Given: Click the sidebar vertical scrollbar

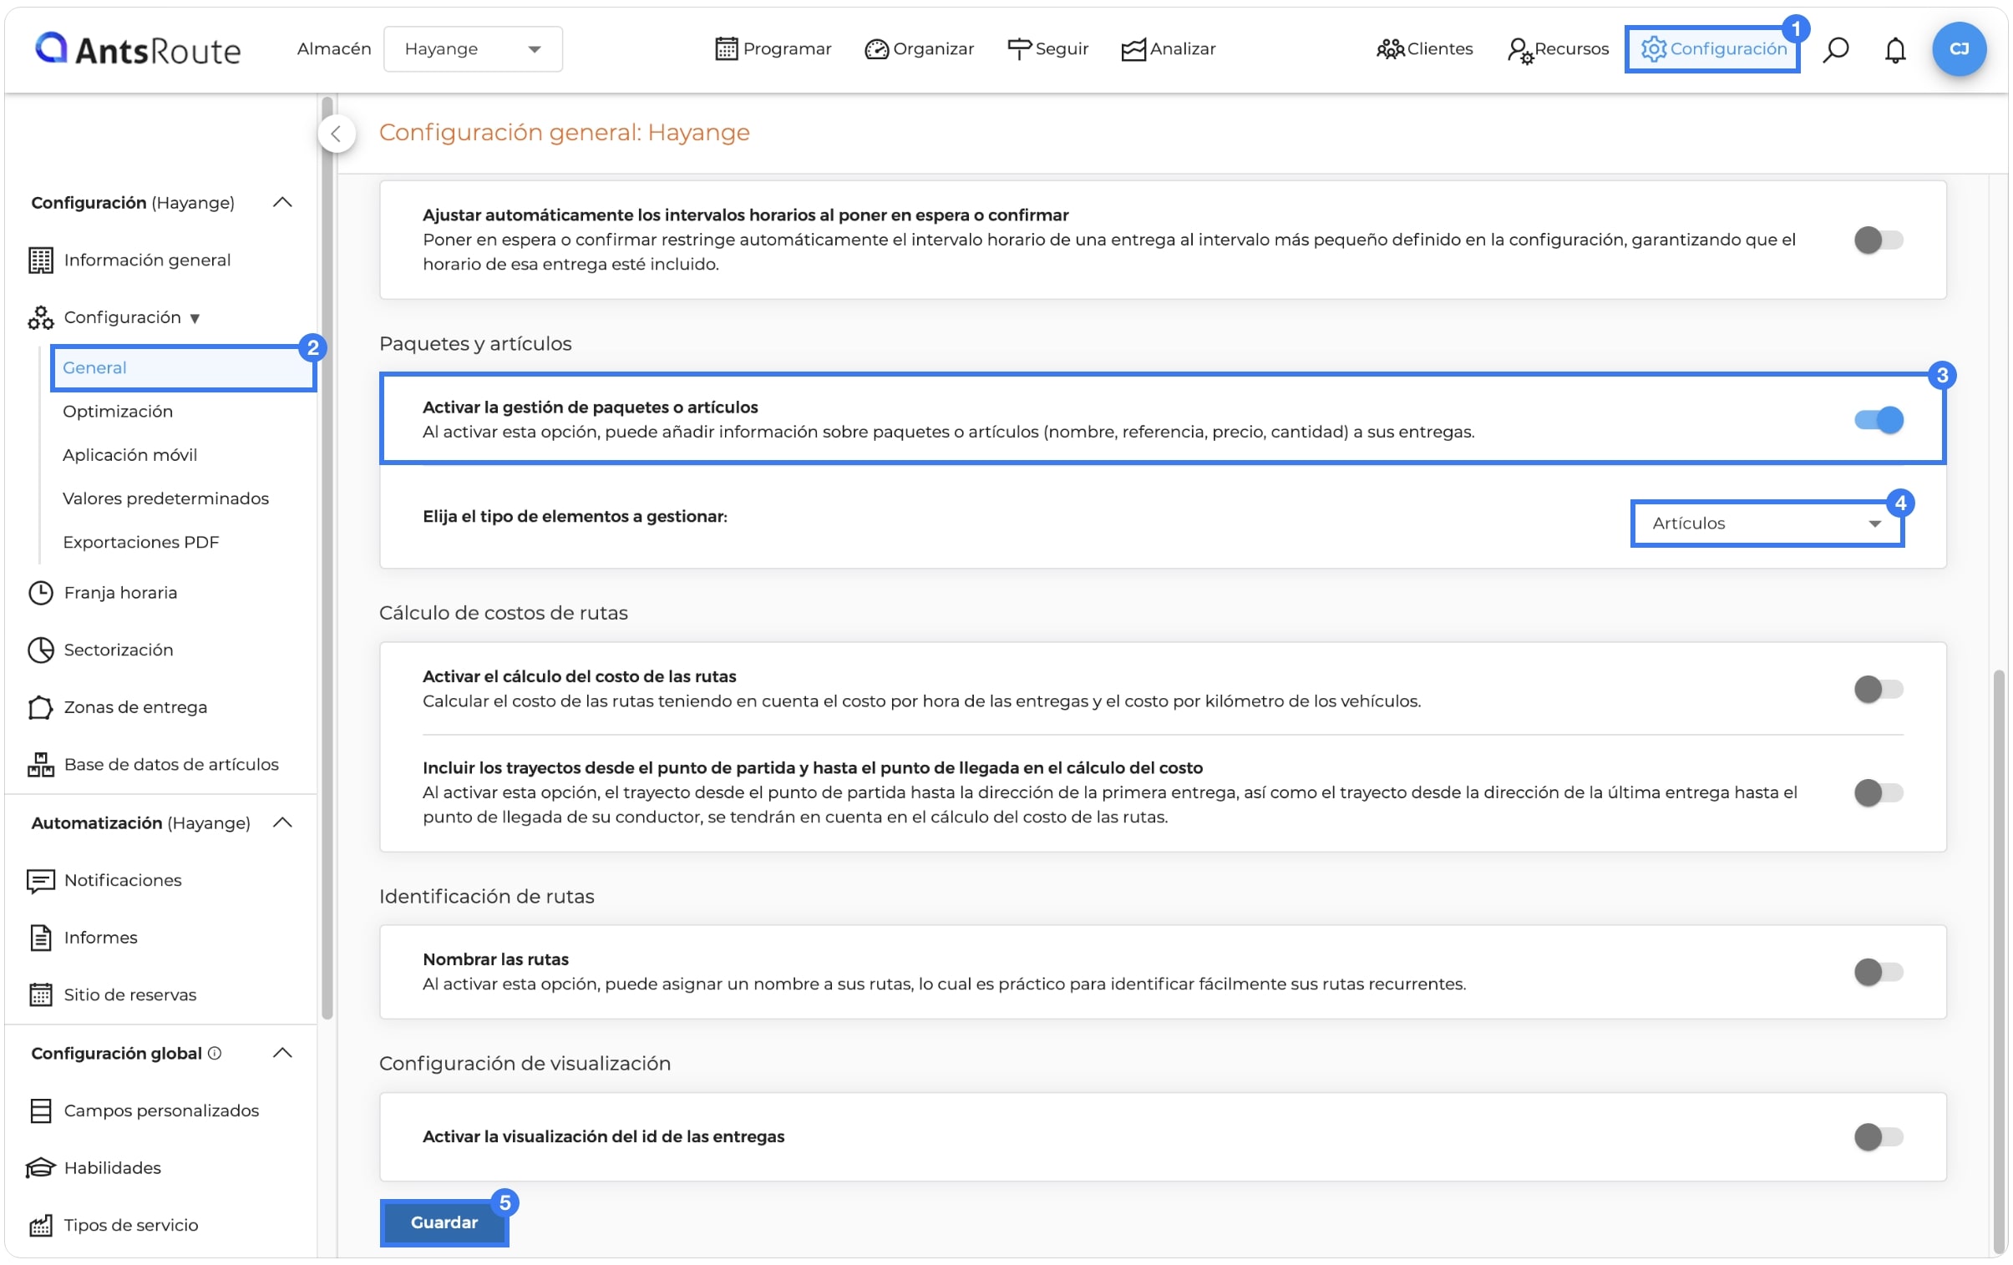Looking at the screenshot, I should click(327, 557).
